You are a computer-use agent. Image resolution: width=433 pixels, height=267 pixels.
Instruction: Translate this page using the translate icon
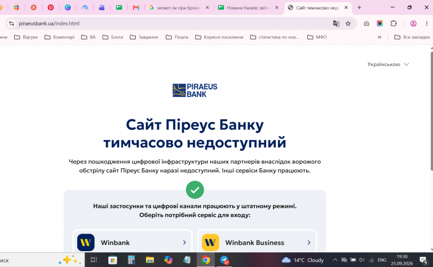point(336,24)
